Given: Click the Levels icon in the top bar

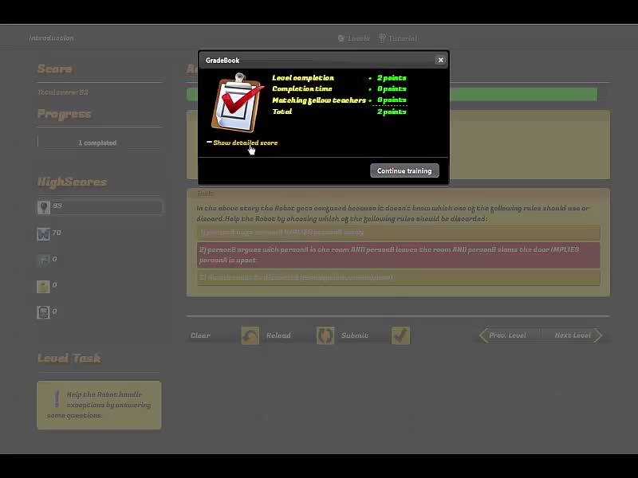Looking at the screenshot, I should tap(342, 37).
